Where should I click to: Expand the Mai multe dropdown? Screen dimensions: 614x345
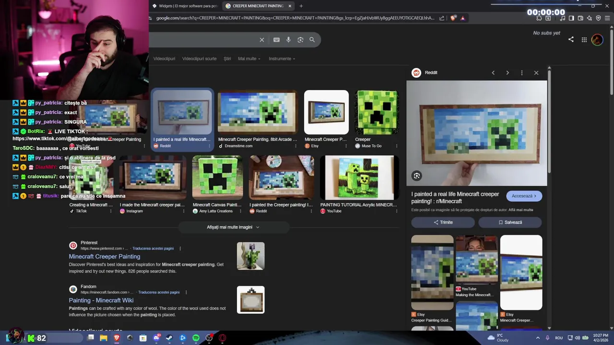[249, 58]
